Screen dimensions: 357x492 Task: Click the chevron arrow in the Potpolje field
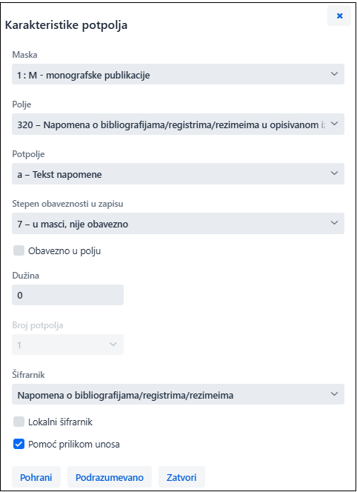(x=335, y=173)
